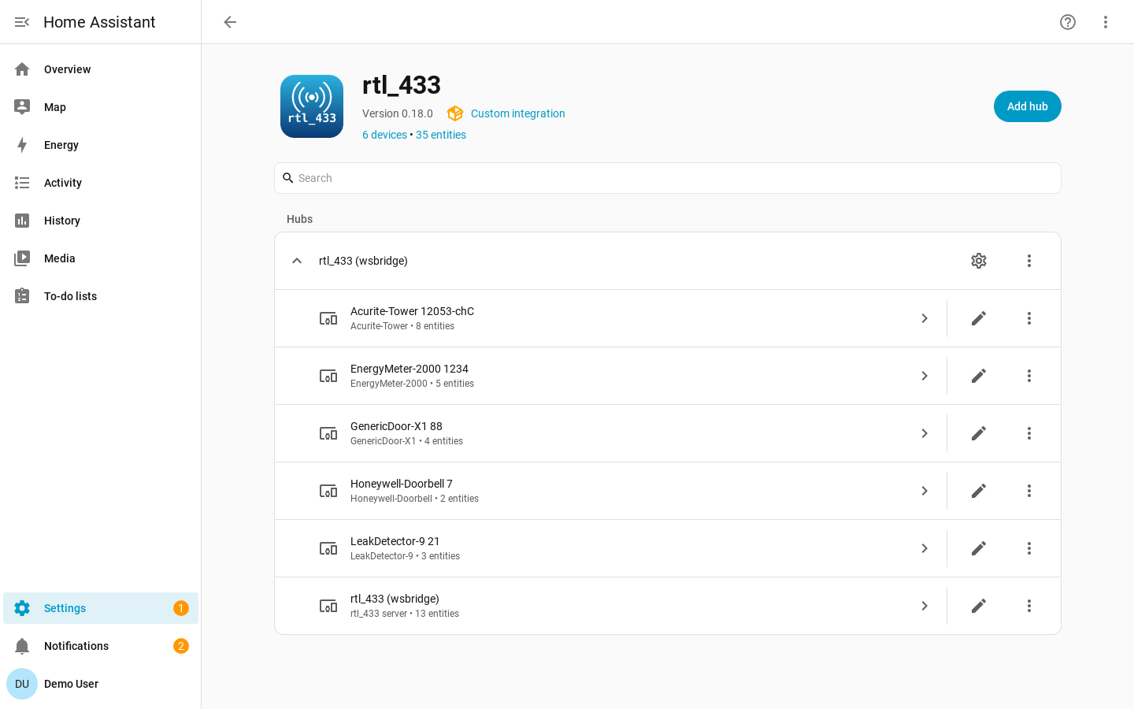1134x709 pixels.
Task: Open Notifications in the sidebar
Action: coord(101,646)
